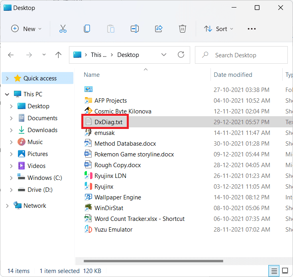Refresh the Desktop folder view
Viewport: 293px width, 277px height.
click(x=181, y=55)
